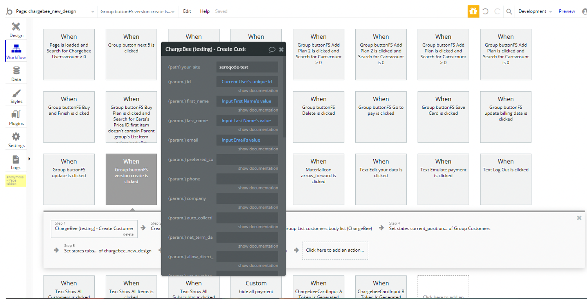This screenshot has width=587, height=306.
Task: Select Step 1 ChargeBee Create Customer action
Action: pyautogui.click(x=94, y=229)
